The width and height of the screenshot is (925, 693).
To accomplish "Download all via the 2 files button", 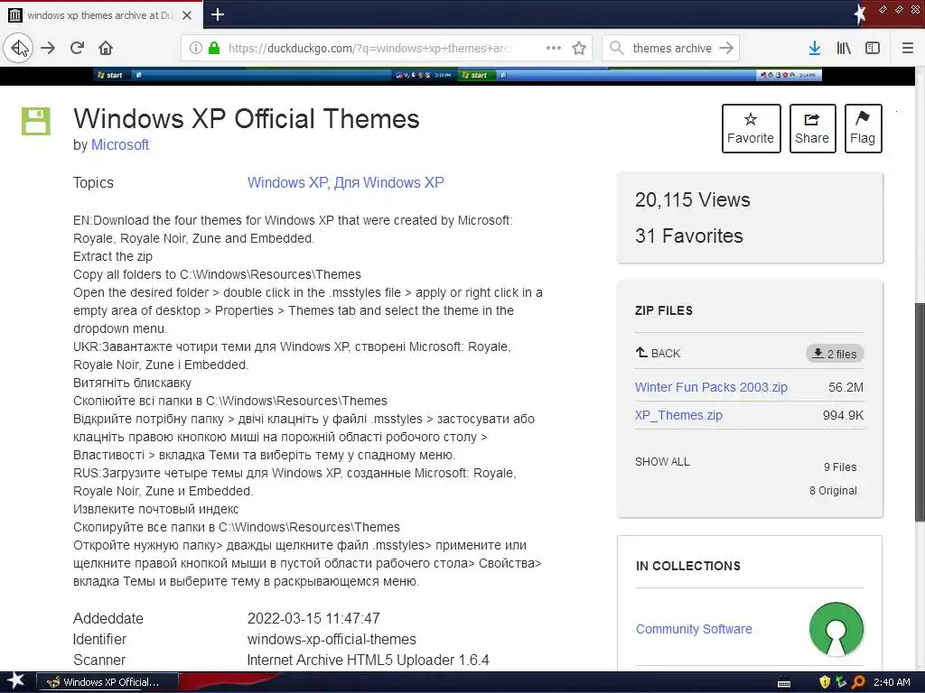I will pos(835,354).
